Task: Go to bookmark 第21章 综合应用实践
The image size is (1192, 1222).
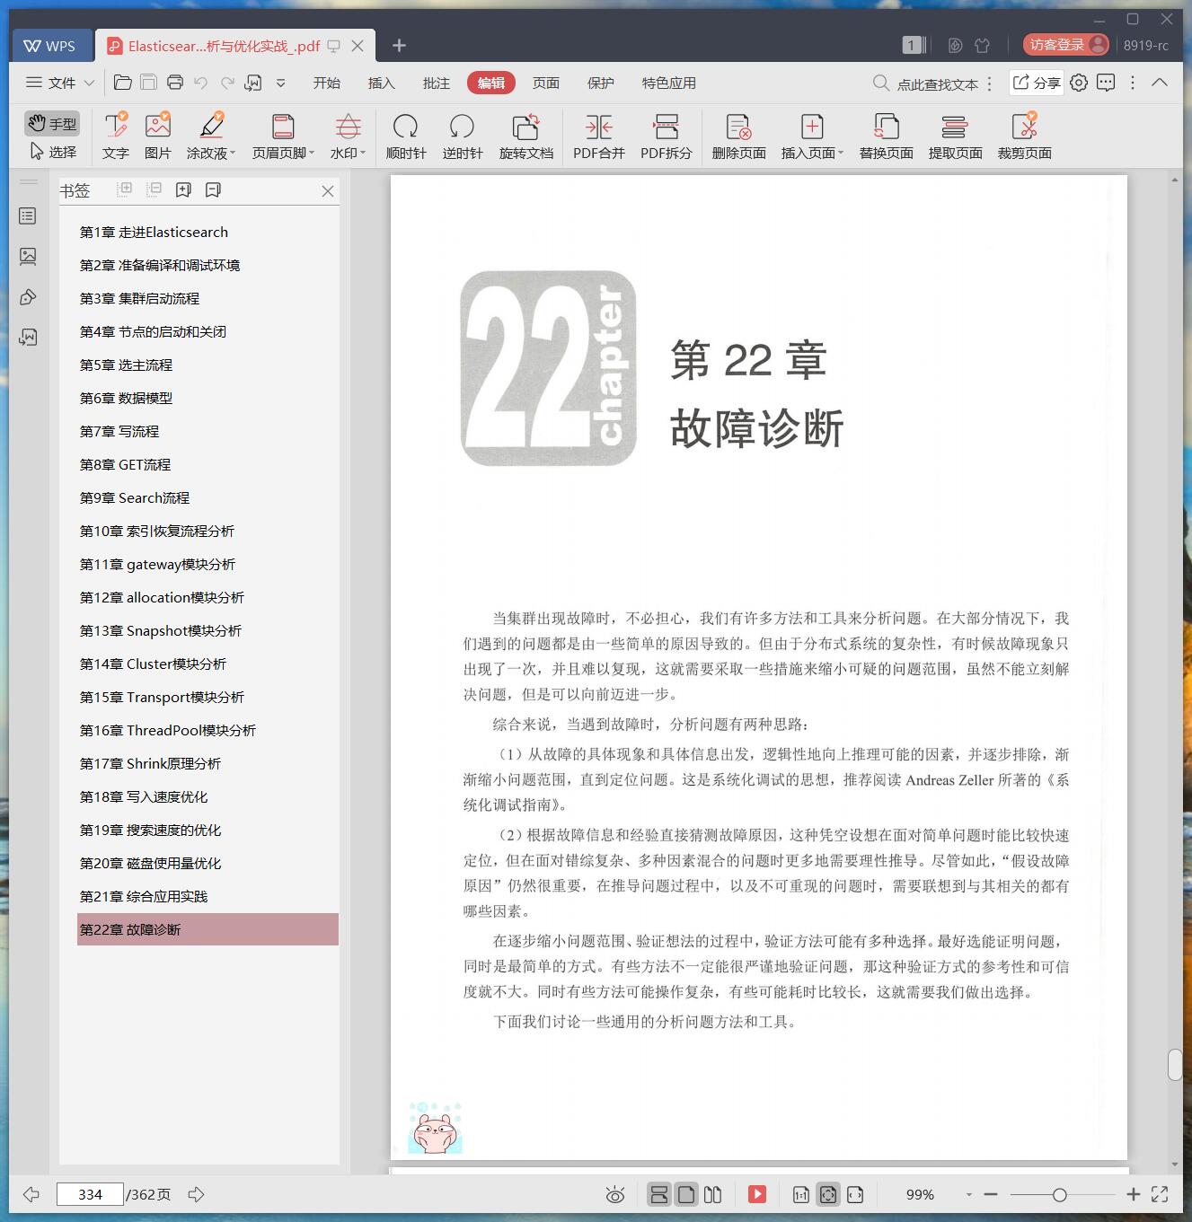Action: point(144,896)
